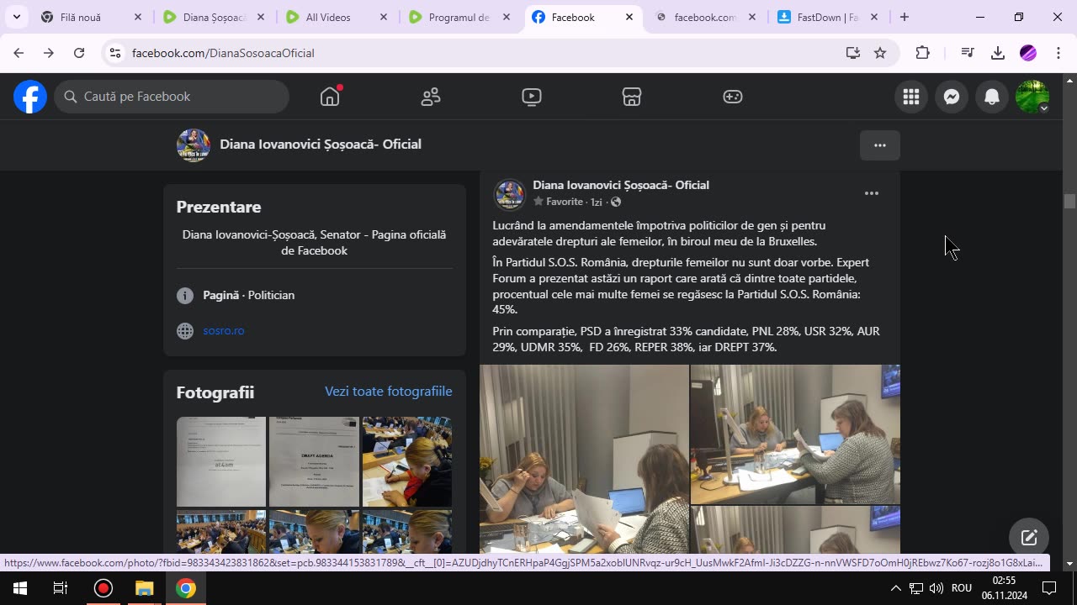Viewport: 1077px width, 605px height.
Task: Open the post's three-dots options menu
Action: 872,193
